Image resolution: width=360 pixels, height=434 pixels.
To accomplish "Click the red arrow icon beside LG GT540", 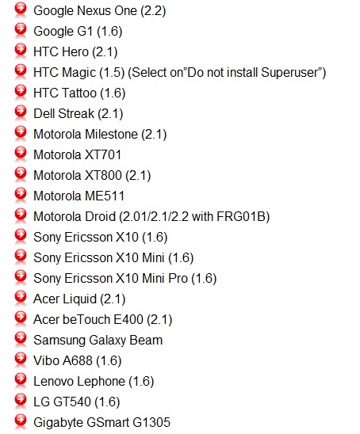I will (21, 400).
